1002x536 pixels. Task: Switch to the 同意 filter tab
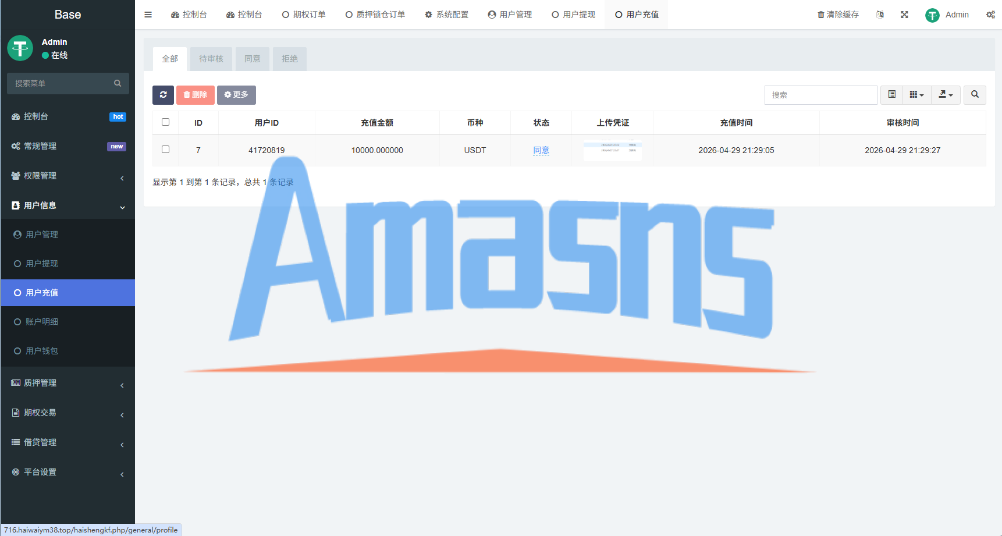click(x=253, y=59)
